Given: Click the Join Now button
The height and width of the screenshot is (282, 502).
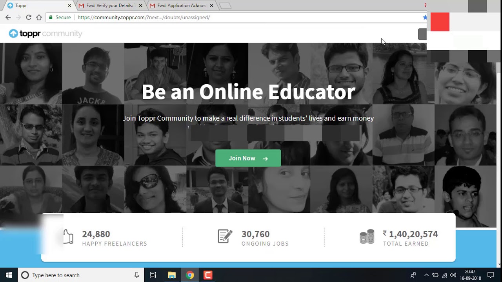Looking at the screenshot, I should 248,158.
